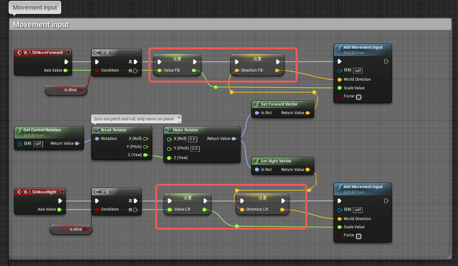Click the Movement input comment title bar

pos(230,24)
